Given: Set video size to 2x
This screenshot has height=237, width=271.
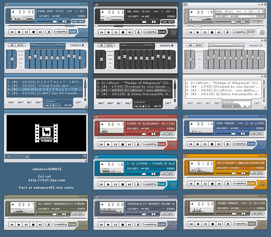Looking at the screenshot, I should tap(18, 156).
